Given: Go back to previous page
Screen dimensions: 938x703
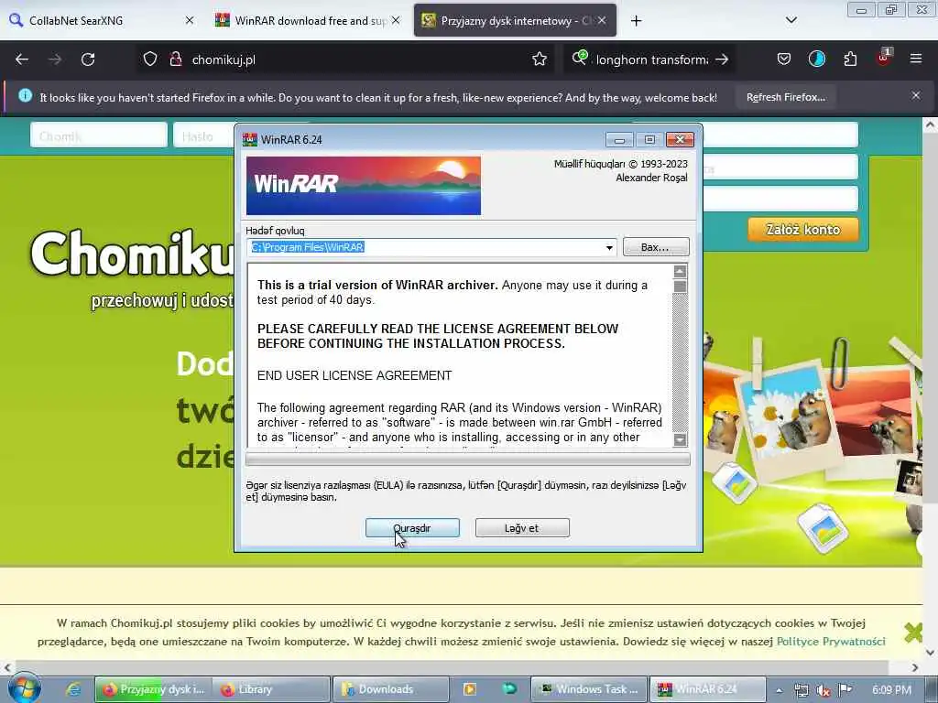Looking at the screenshot, I should (22, 59).
